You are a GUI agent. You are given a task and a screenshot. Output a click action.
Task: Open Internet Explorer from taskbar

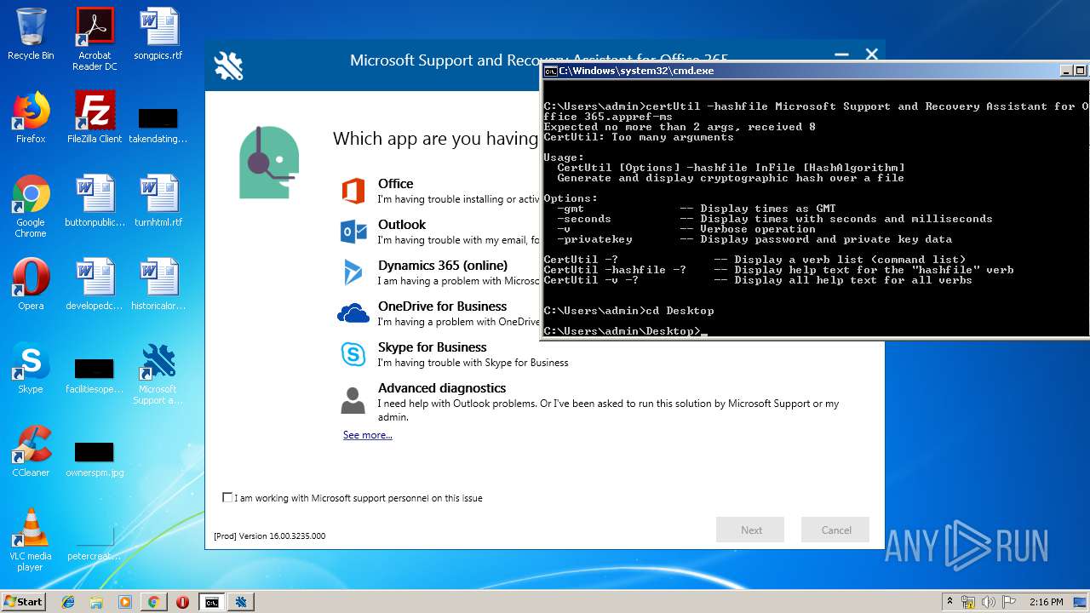coord(68,602)
